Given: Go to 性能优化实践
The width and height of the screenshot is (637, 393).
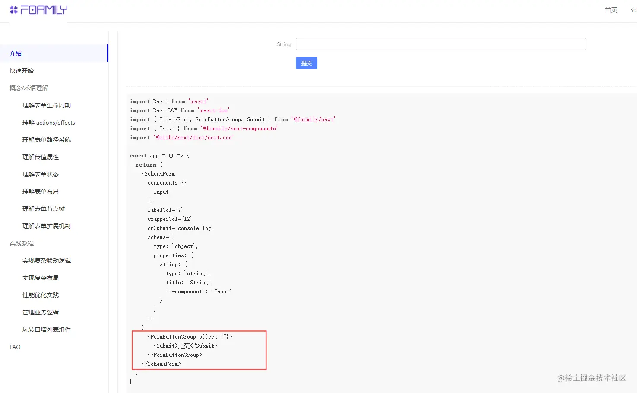Looking at the screenshot, I should click(41, 295).
